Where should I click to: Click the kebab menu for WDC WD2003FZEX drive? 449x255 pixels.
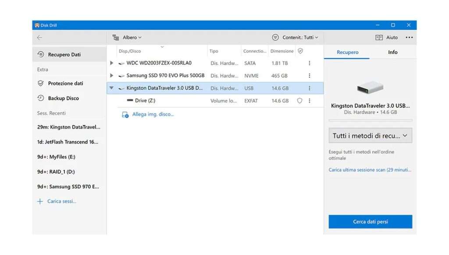click(x=309, y=63)
